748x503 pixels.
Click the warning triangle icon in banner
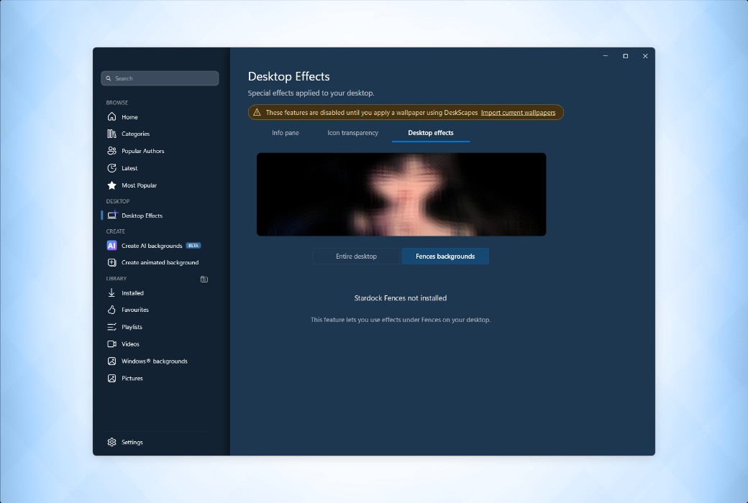257,113
